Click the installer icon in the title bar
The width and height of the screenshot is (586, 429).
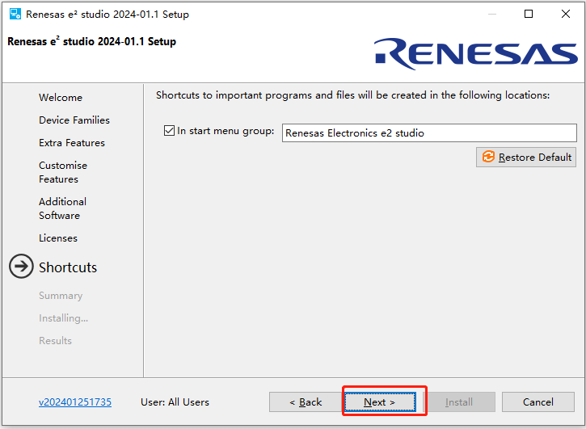point(15,15)
